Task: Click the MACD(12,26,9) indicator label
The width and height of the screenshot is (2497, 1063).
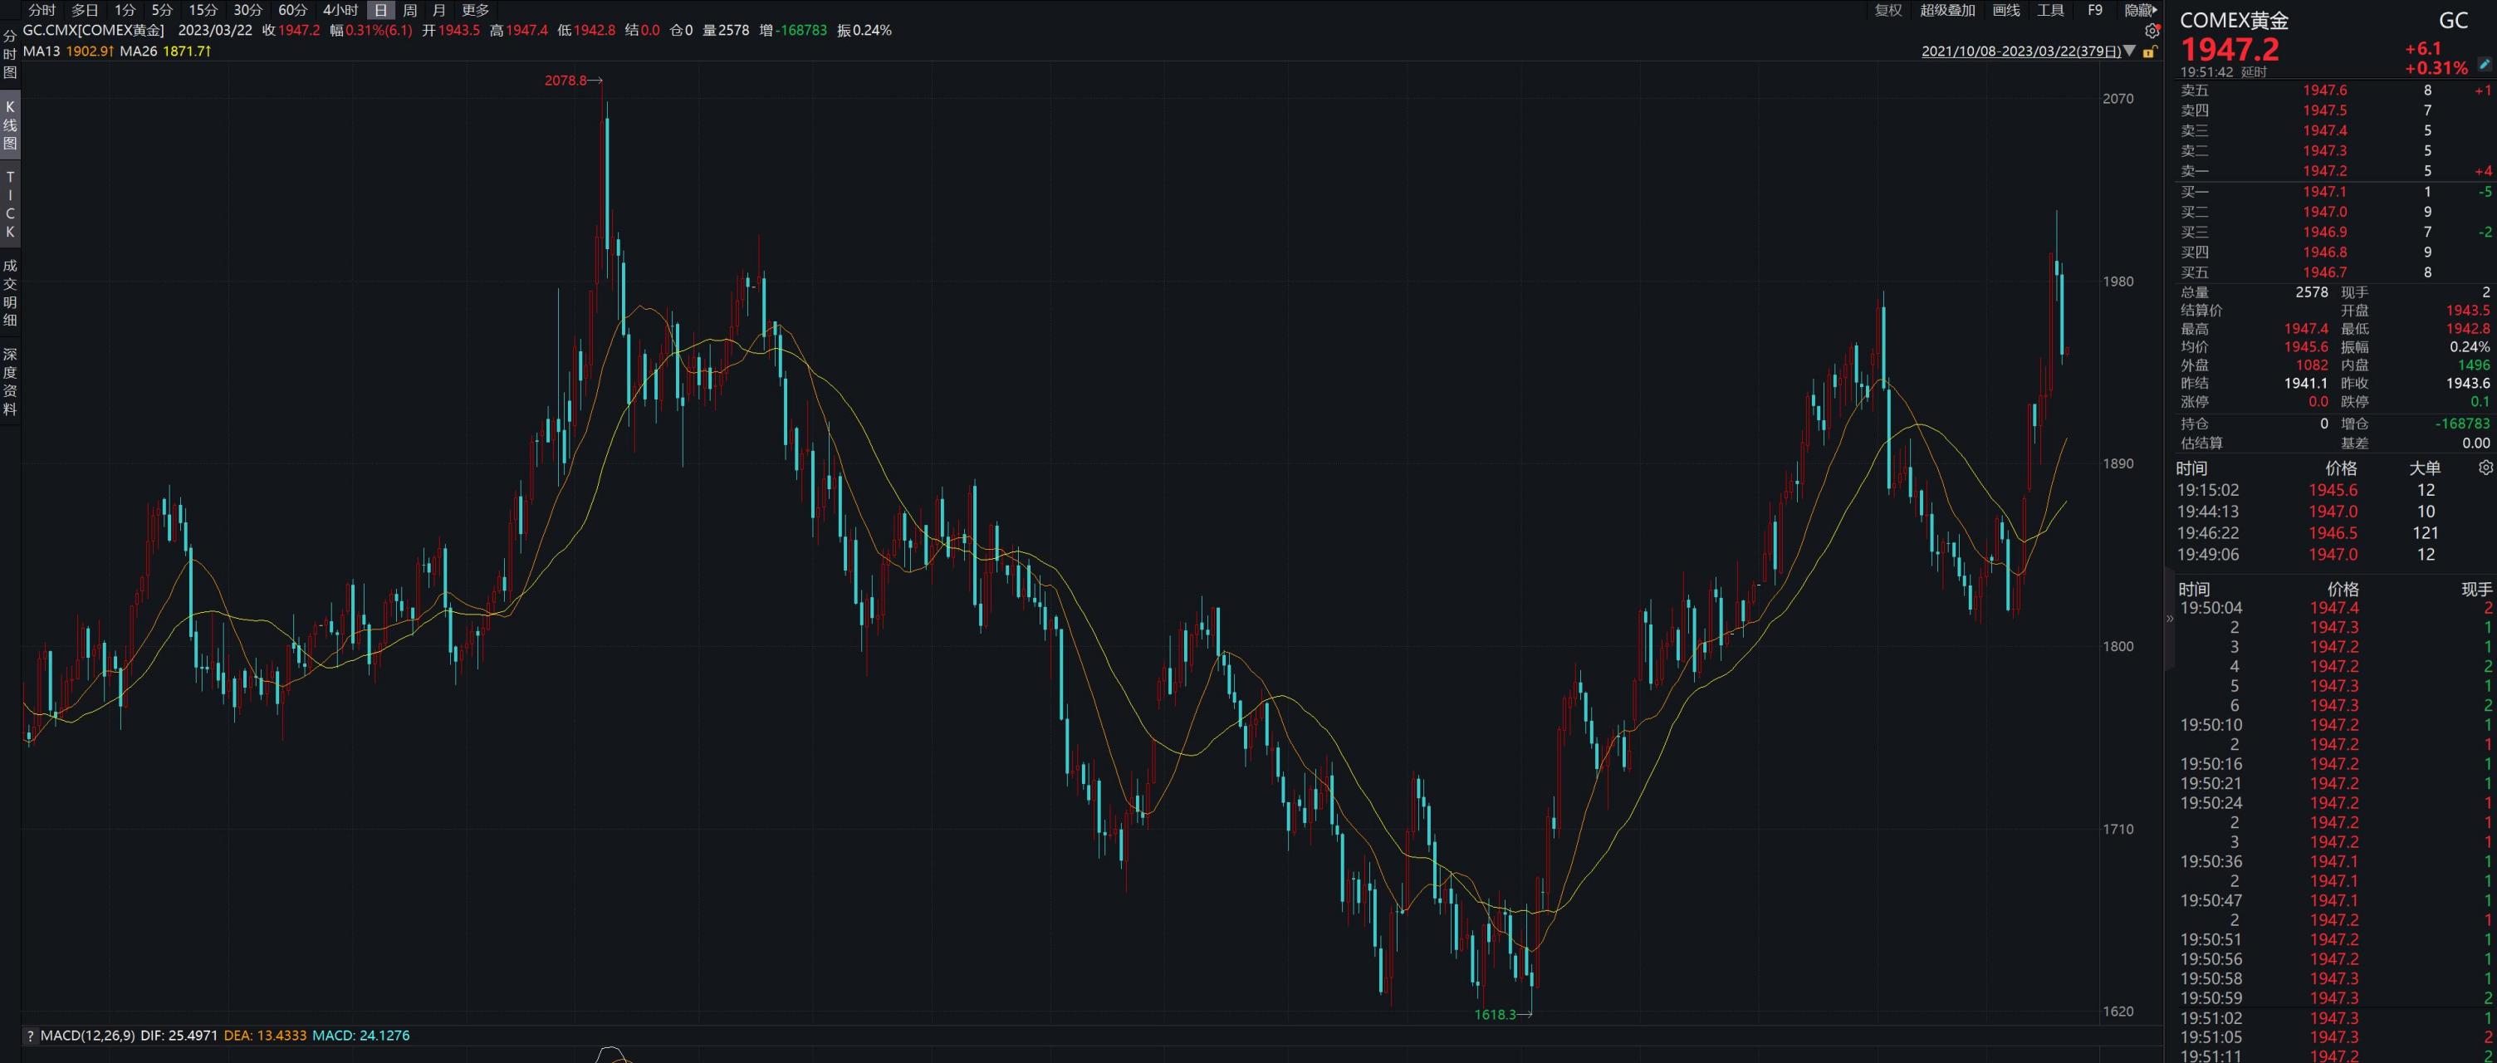Action: (88, 1035)
